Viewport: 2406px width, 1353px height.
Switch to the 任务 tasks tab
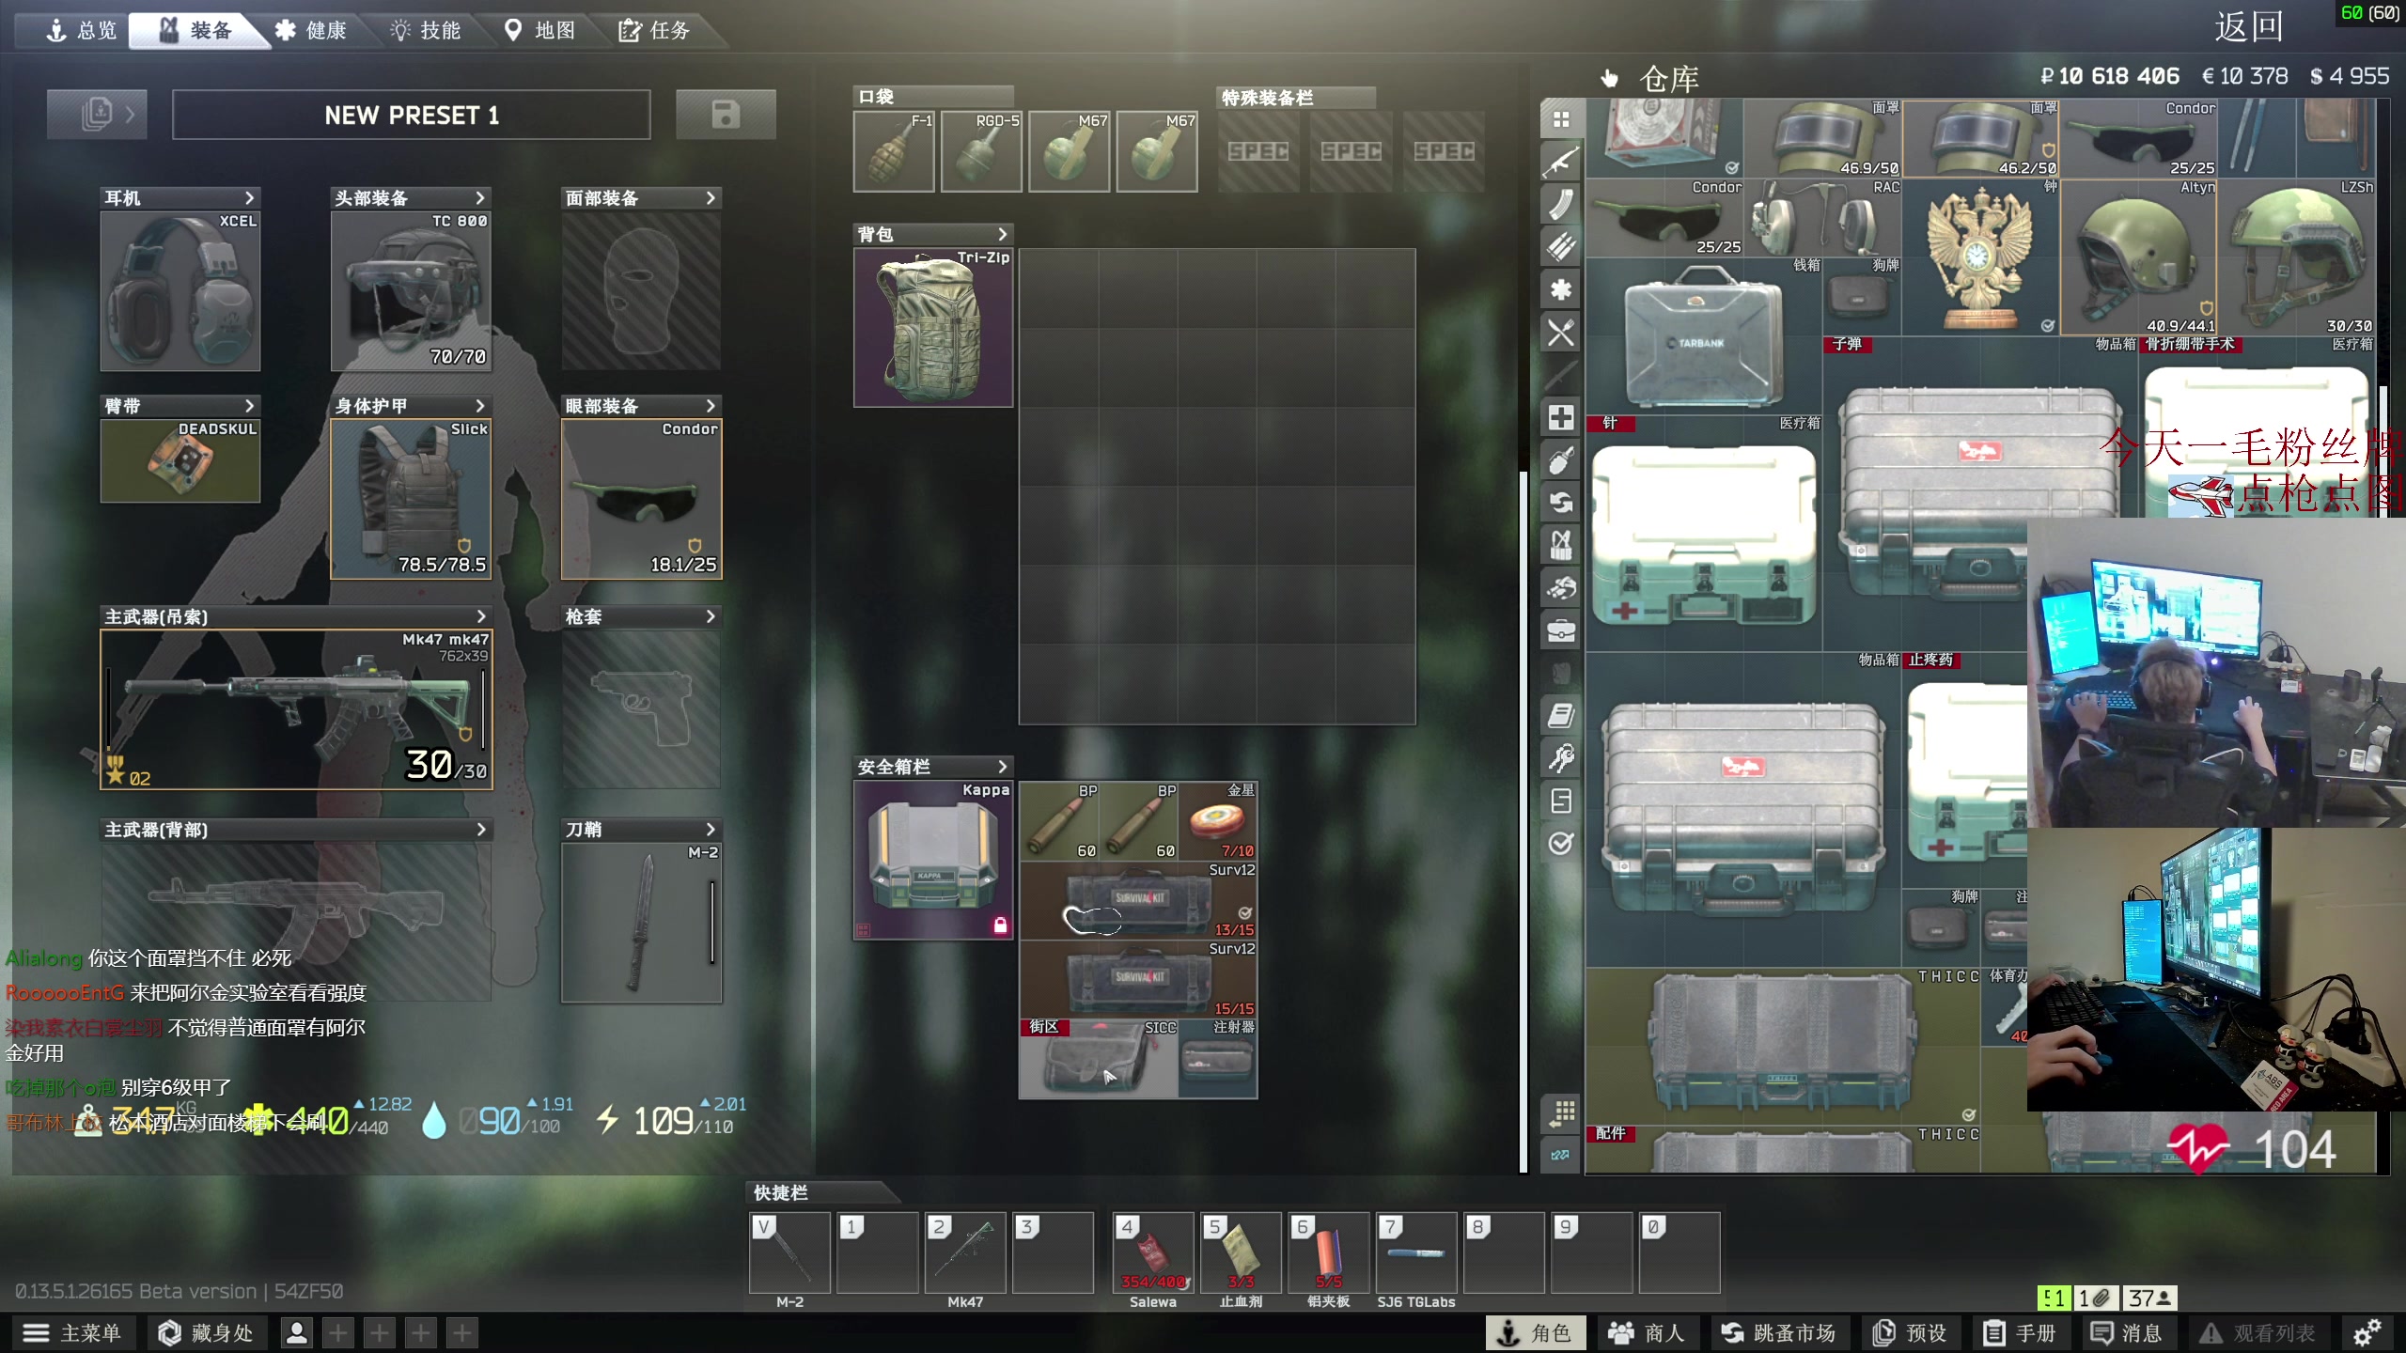655,30
